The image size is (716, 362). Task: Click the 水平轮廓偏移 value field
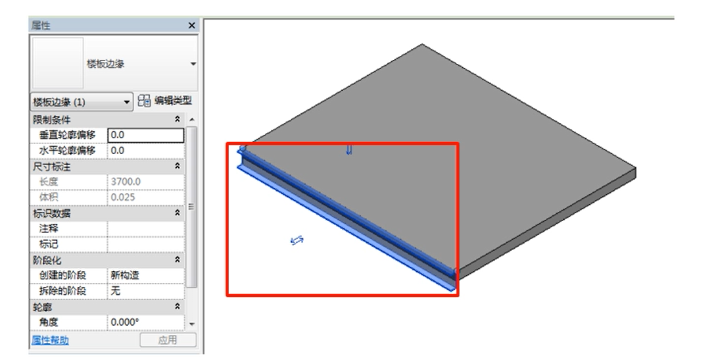pos(145,151)
